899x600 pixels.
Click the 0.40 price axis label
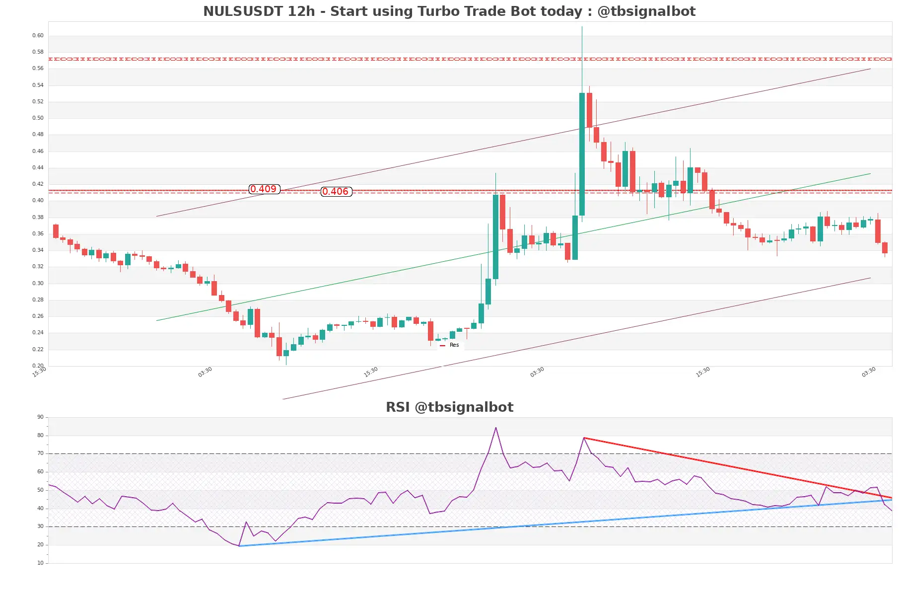click(38, 201)
